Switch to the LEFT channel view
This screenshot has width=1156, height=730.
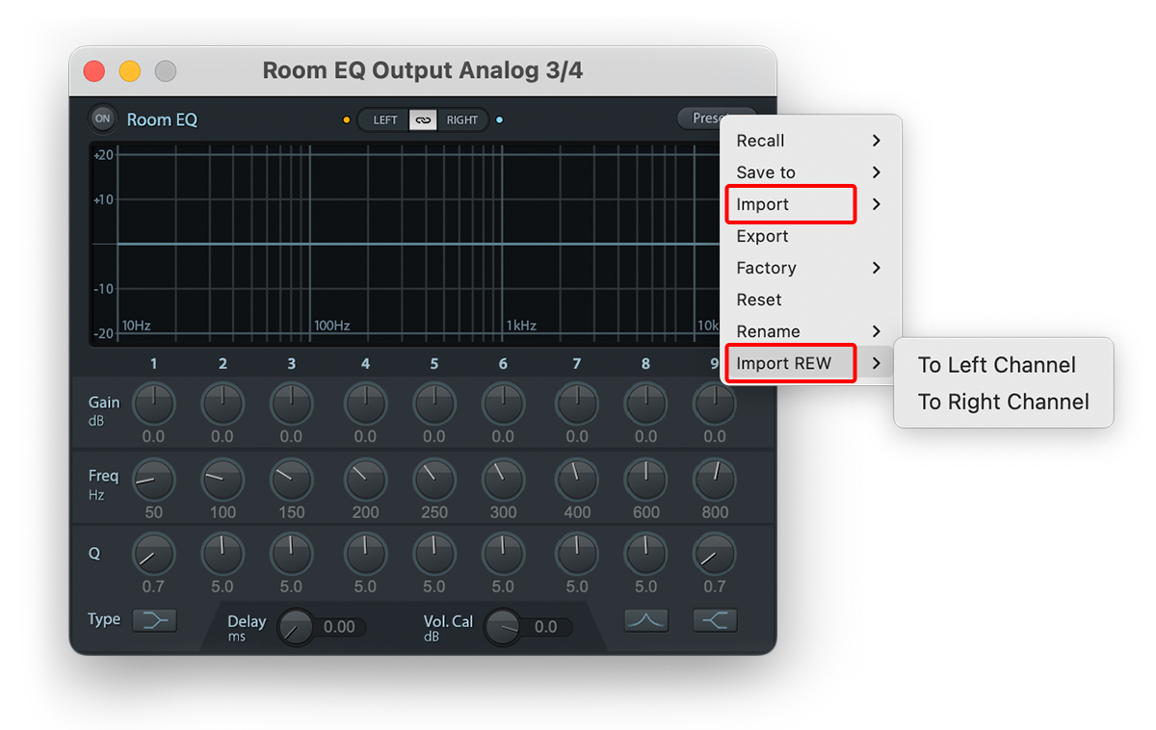[383, 119]
